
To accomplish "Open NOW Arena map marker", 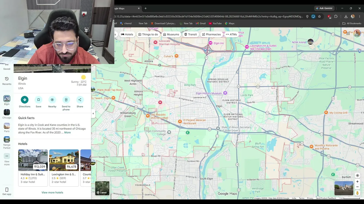I will [311, 42].
